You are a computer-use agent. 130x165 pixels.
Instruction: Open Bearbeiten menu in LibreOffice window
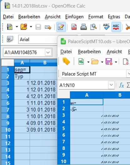pos(89,52)
